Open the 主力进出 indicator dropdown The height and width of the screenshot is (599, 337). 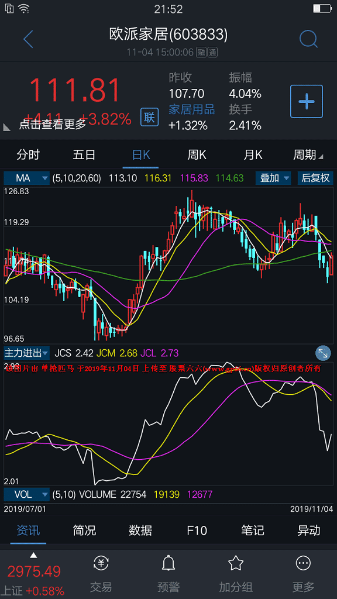[x=27, y=353]
